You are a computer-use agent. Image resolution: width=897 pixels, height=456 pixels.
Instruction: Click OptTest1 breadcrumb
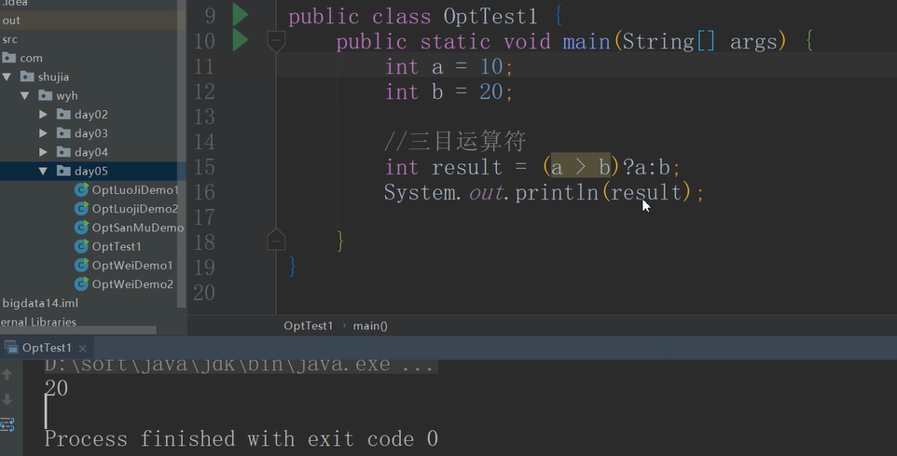click(308, 325)
